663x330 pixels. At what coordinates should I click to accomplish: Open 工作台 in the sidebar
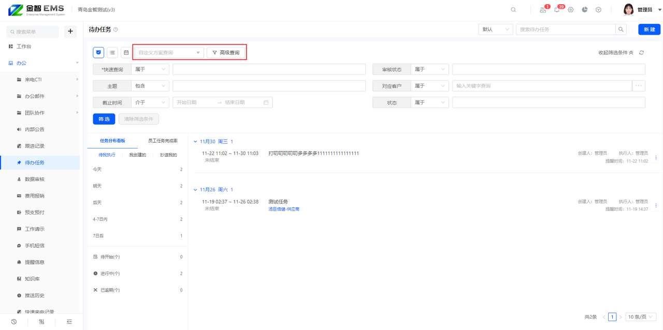(24, 46)
